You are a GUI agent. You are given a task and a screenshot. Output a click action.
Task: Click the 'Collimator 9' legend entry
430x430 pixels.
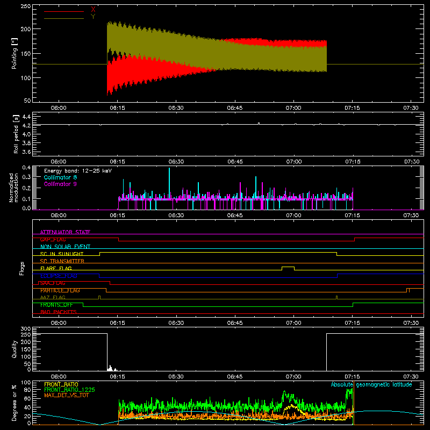(60, 184)
